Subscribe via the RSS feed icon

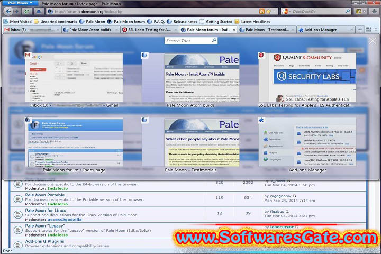[261, 11]
